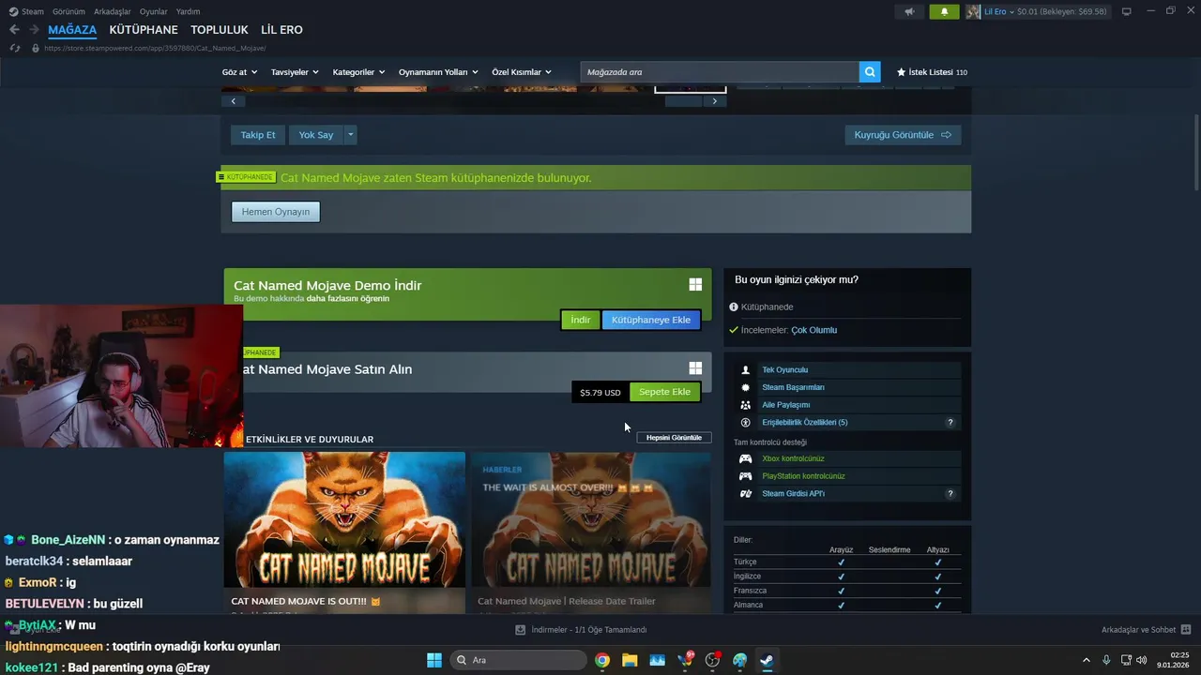
Task: Click the green İndir demo button
Action: [x=581, y=320]
